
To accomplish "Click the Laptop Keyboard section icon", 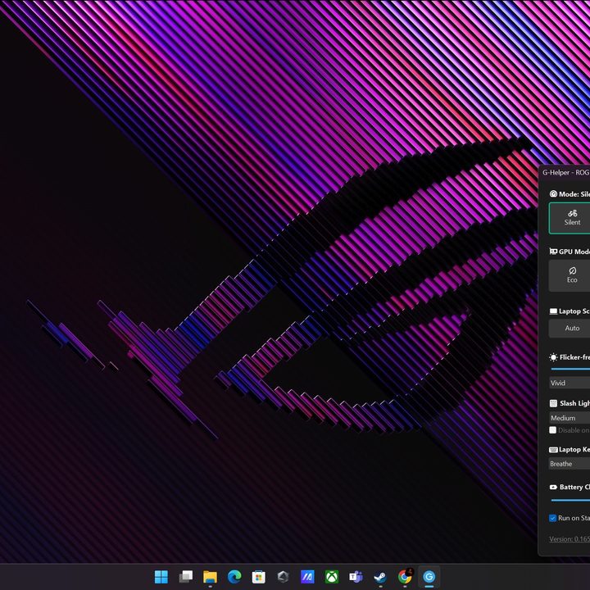I will pyautogui.click(x=553, y=449).
